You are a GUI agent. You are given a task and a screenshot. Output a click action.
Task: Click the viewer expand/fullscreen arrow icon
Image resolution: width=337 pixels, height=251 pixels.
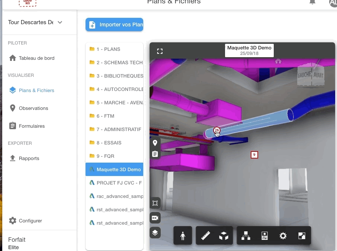pyautogui.click(x=302, y=236)
